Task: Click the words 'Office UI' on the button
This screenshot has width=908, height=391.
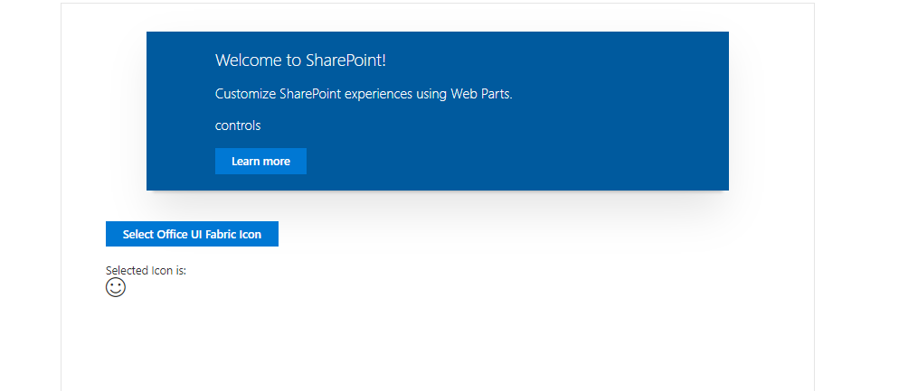Action: pos(178,235)
